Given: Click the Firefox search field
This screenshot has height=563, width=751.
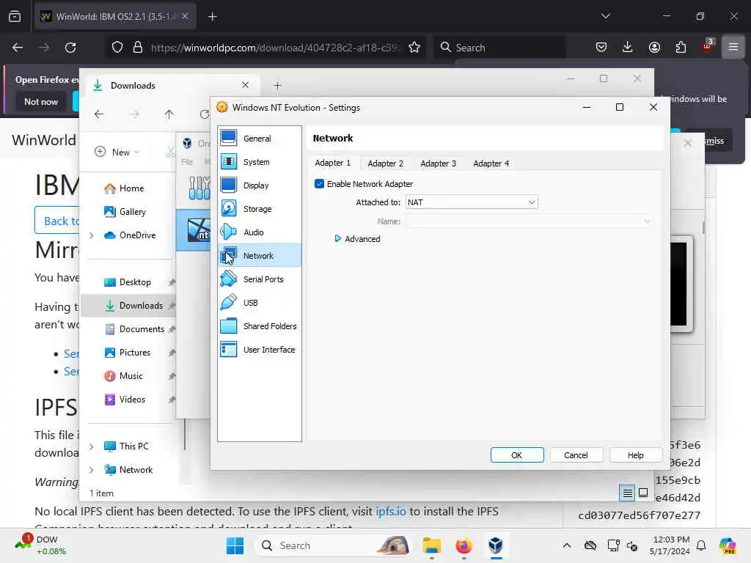Looking at the screenshot, I should (499, 48).
